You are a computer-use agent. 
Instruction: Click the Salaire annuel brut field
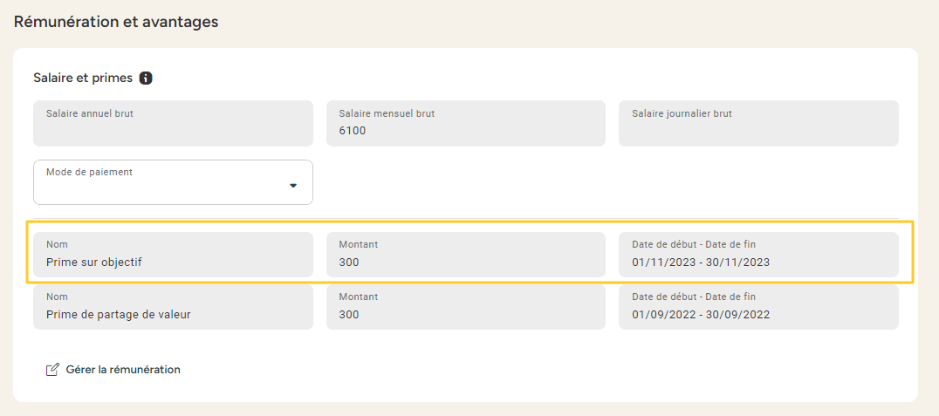pos(173,123)
